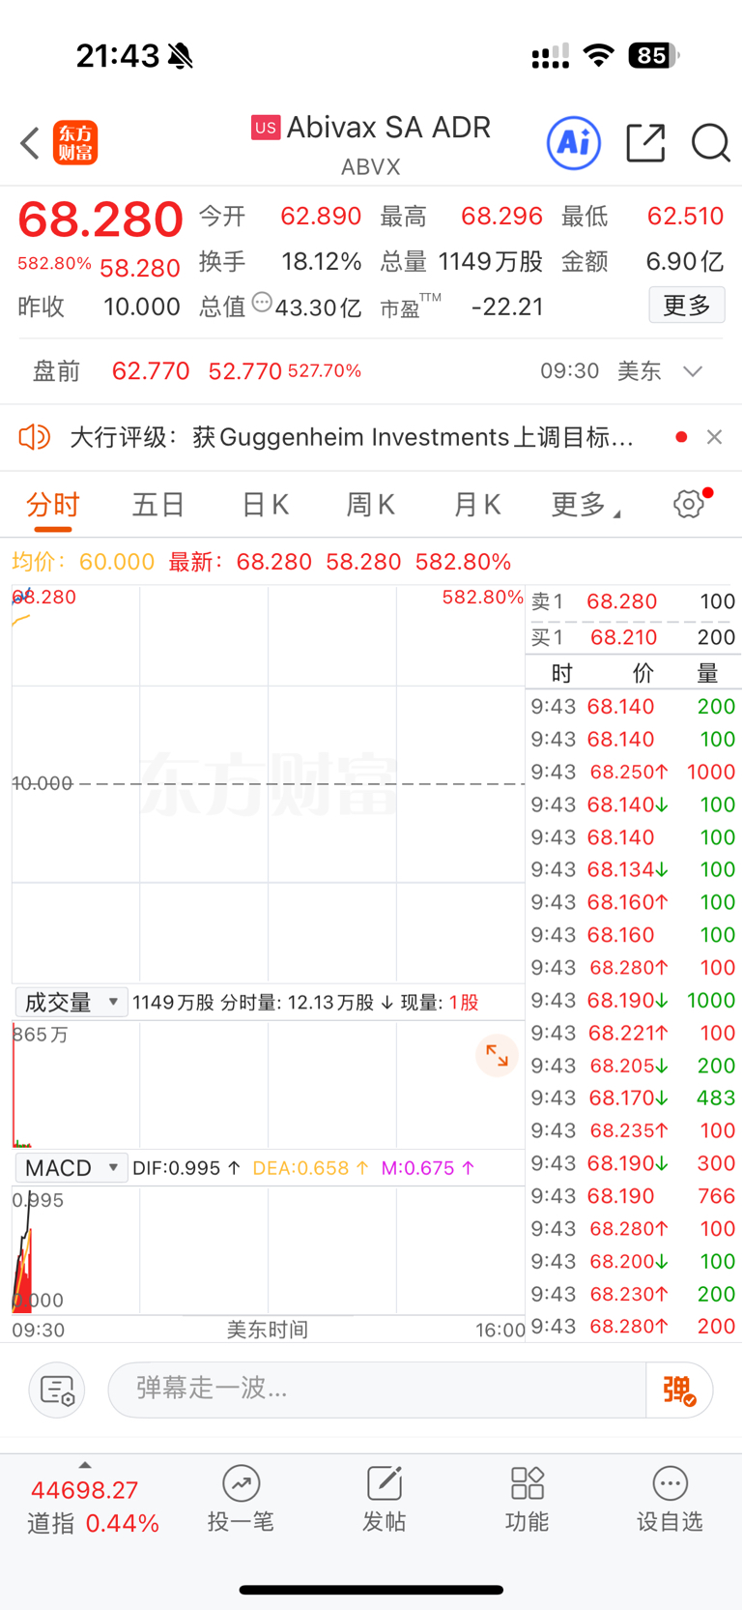
Task: Tap the 最高 68.296 value
Action: coord(501,216)
